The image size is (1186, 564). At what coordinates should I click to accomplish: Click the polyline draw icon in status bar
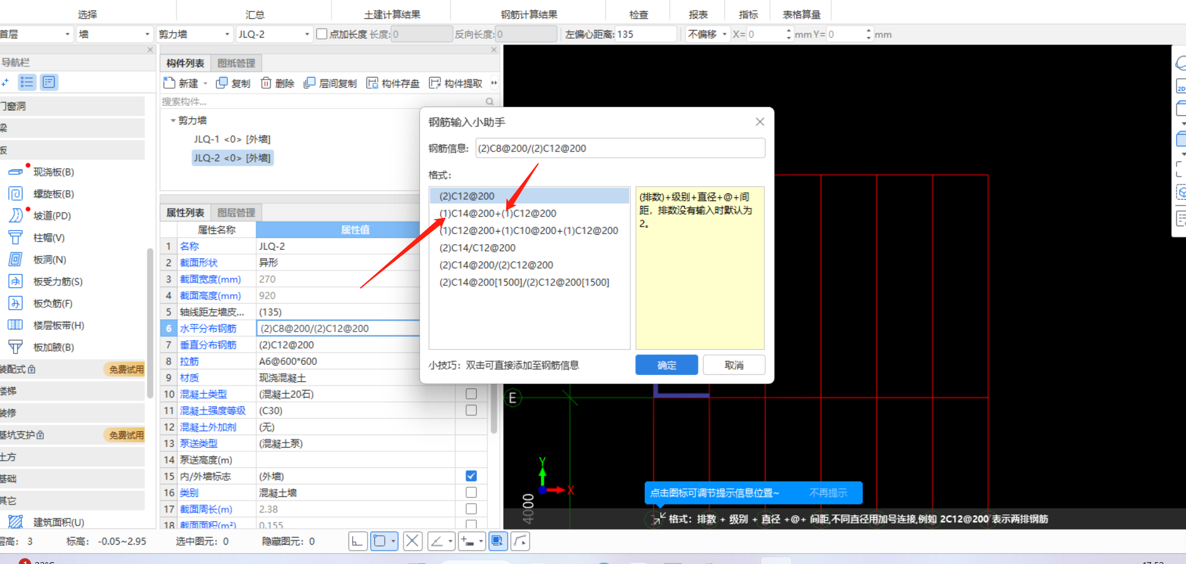click(520, 541)
